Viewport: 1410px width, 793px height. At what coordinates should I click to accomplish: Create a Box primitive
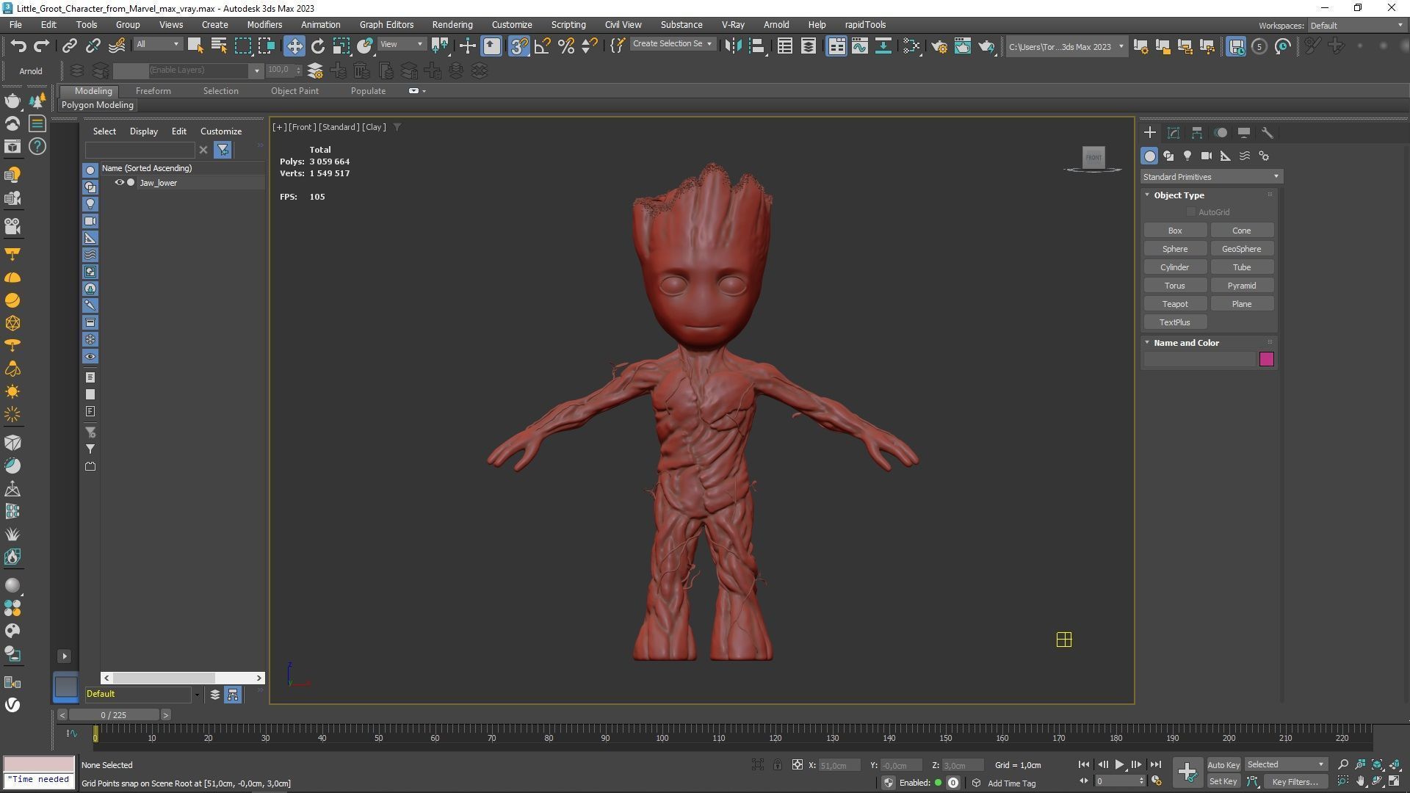point(1175,231)
